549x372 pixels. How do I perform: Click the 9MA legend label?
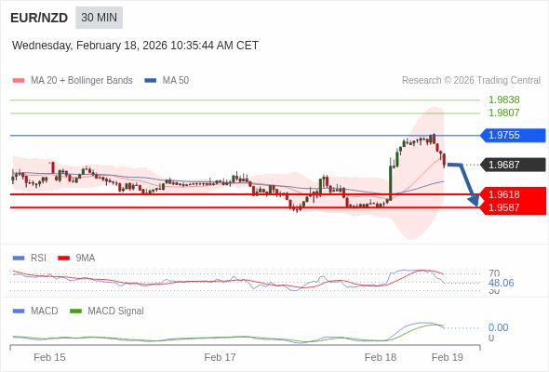click(x=86, y=259)
